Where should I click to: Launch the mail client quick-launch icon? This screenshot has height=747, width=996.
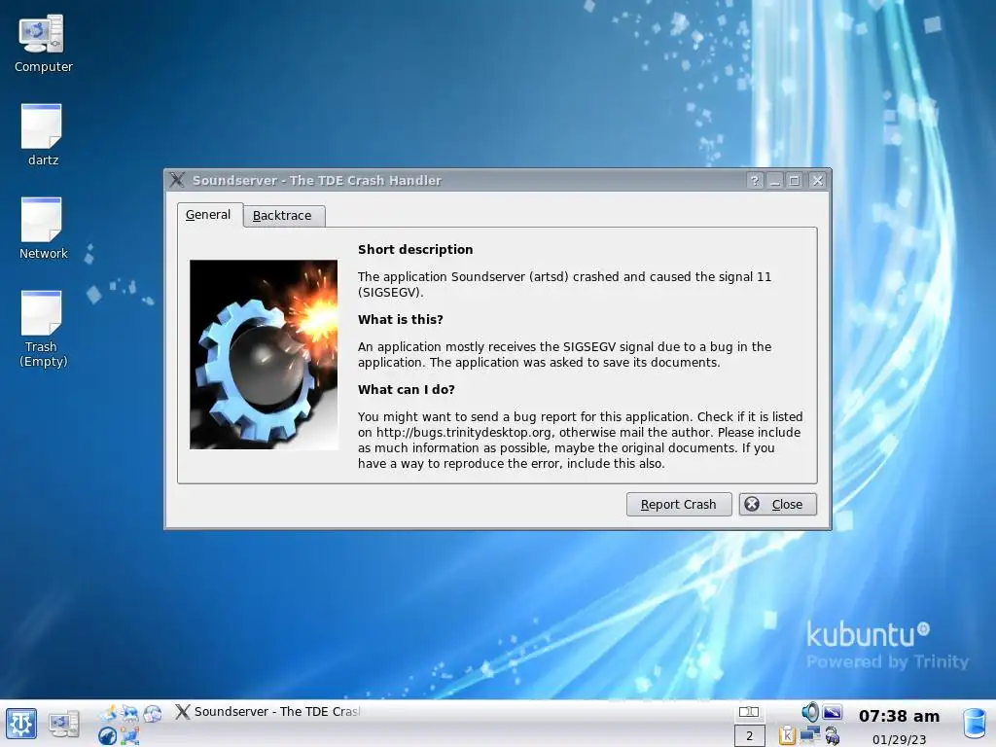tap(108, 713)
